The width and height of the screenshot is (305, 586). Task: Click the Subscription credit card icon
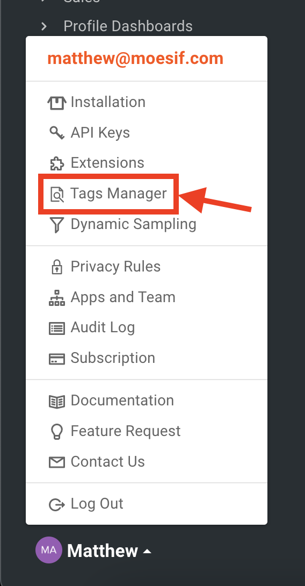point(57,359)
